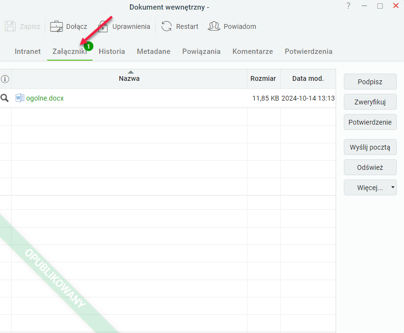Open the help question mark icon
The height and width of the screenshot is (333, 404).
pos(348,6)
